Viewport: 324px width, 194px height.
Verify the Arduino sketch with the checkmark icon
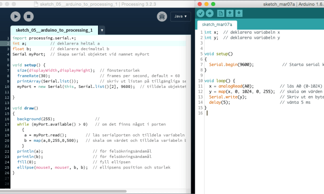(x=200, y=13)
